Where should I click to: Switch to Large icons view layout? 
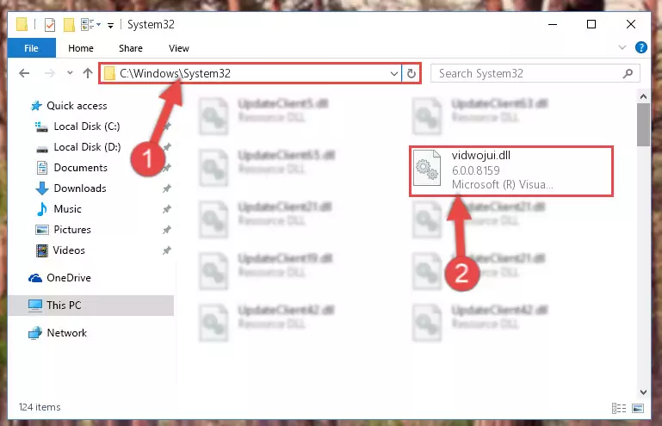638,408
